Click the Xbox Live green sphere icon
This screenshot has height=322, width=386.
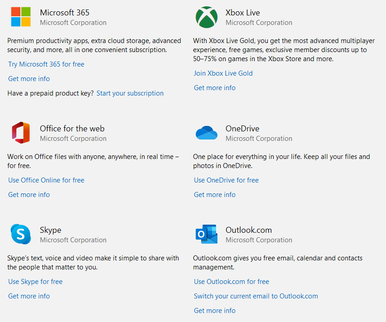[207, 17]
